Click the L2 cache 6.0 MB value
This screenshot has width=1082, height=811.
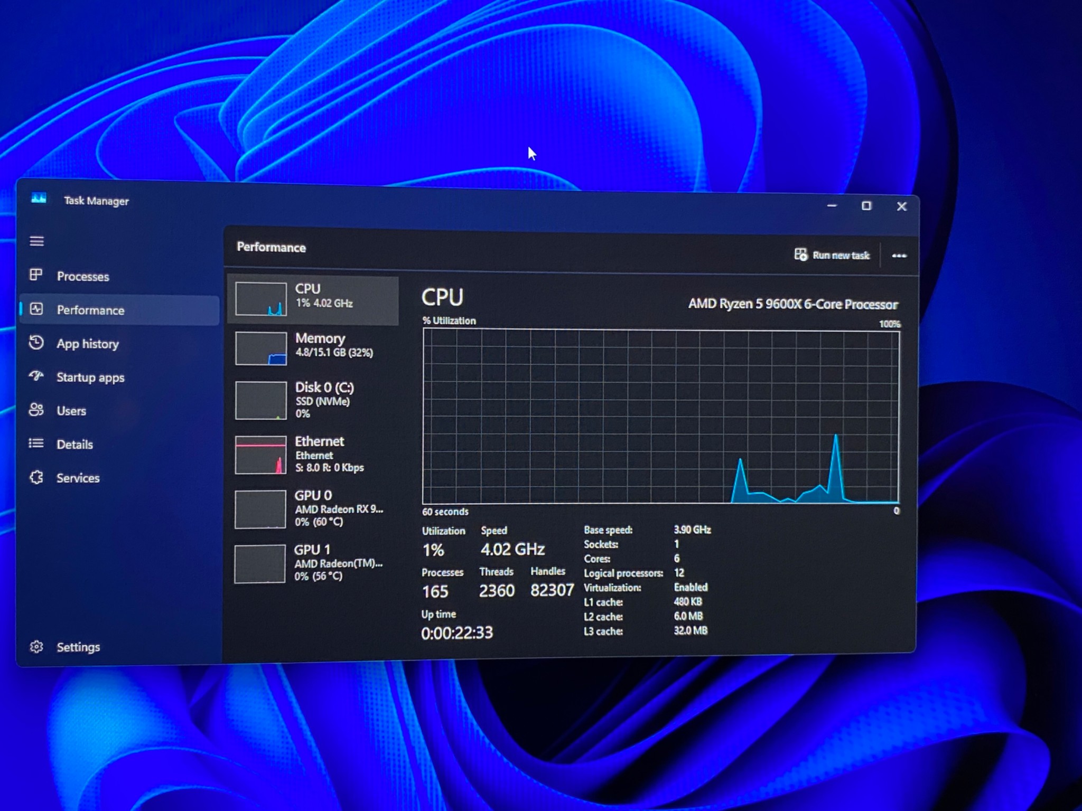[688, 616]
